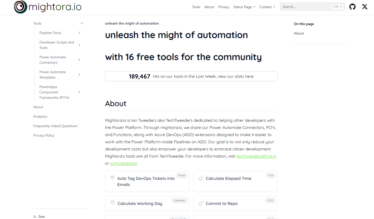Open the X (Twitter) profile icon
This screenshot has width=374, height=219.
[x=365, y=7]
